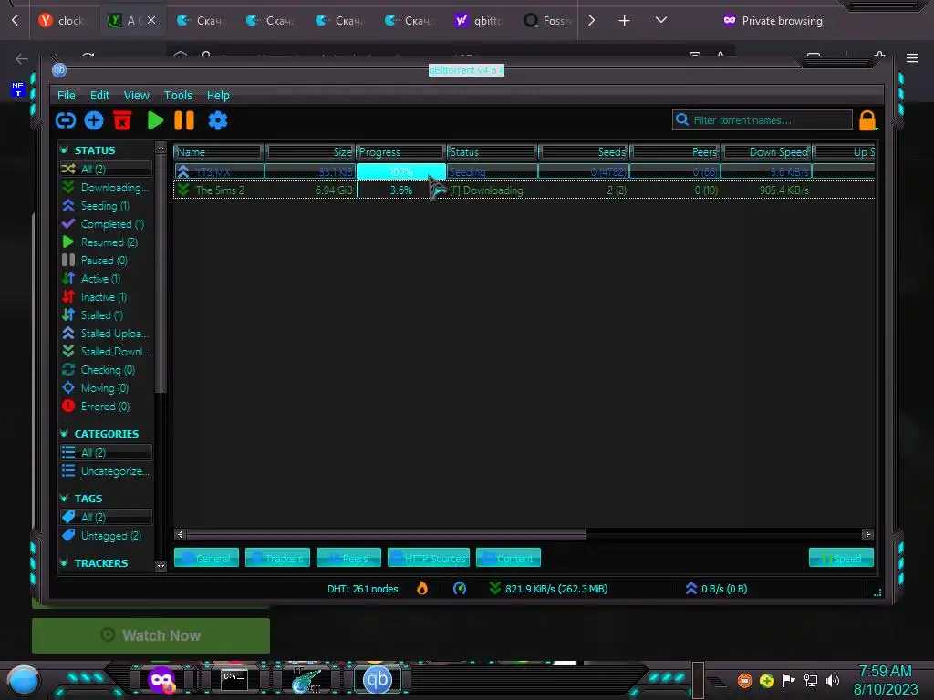
Task: Open the General details tab
Action: coord(206,559)
